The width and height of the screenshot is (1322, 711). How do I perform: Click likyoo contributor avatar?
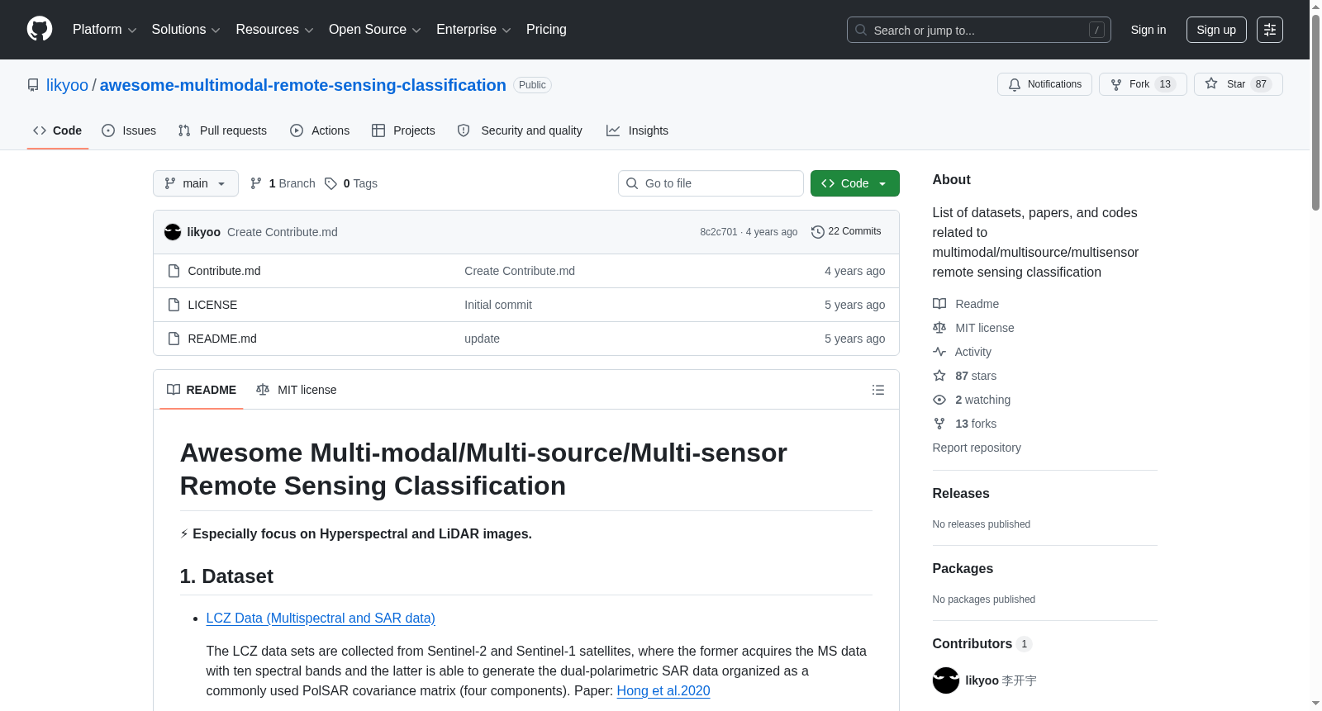pos(946,680)
